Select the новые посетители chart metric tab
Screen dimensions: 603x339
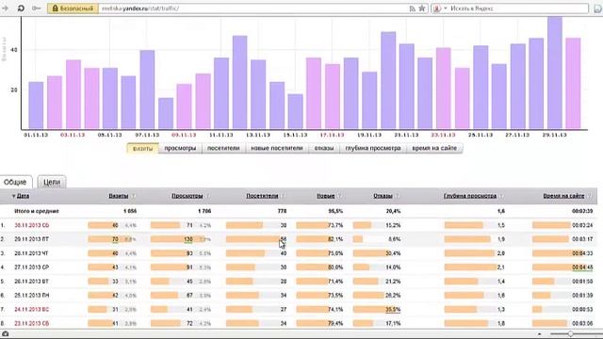(277, 149)
